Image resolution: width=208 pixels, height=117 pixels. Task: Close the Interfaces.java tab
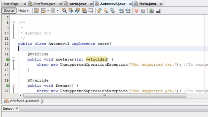coord(60,4)
